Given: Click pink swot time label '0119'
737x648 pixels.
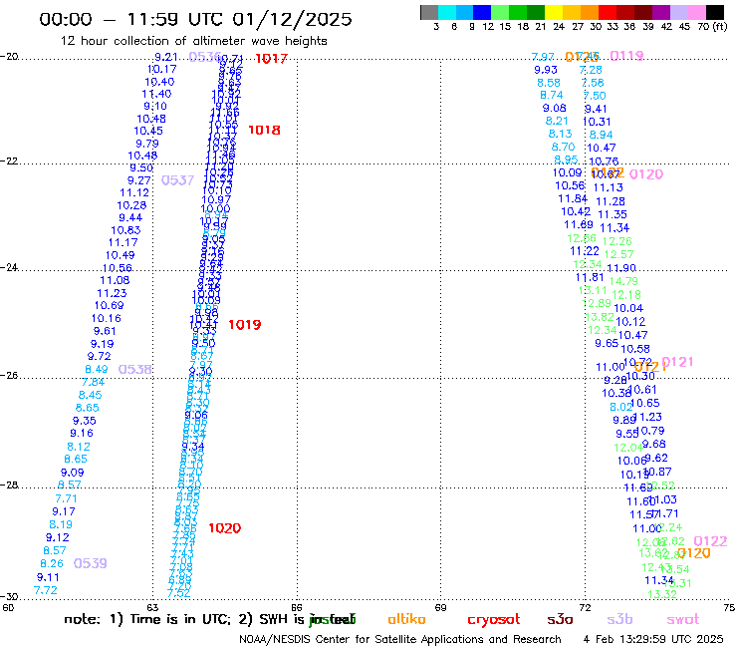Looking at the screenshot, I should pyautogui.click(x=626, y=56).
